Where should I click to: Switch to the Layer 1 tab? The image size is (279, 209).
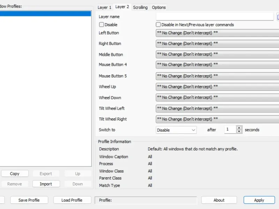[104, 7]
